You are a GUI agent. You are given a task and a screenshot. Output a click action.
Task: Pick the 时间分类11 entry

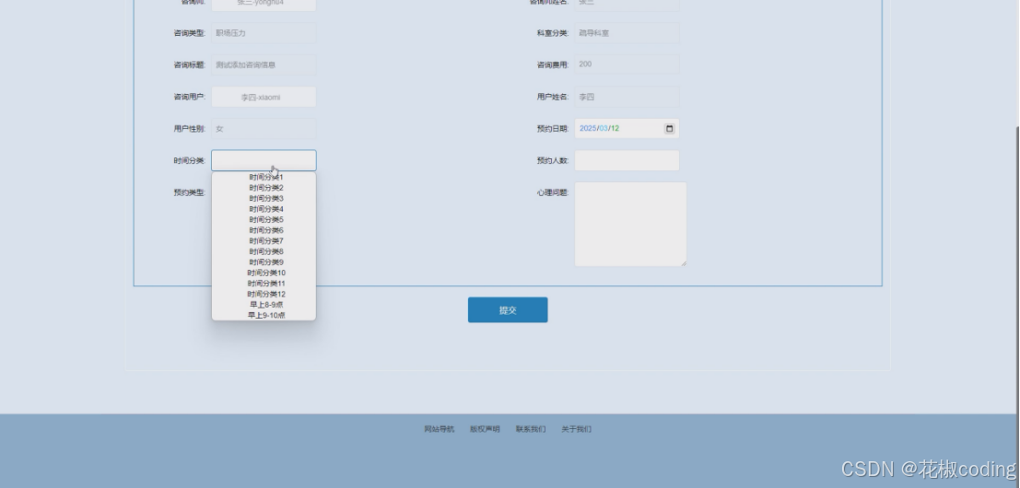pos(266,284)
